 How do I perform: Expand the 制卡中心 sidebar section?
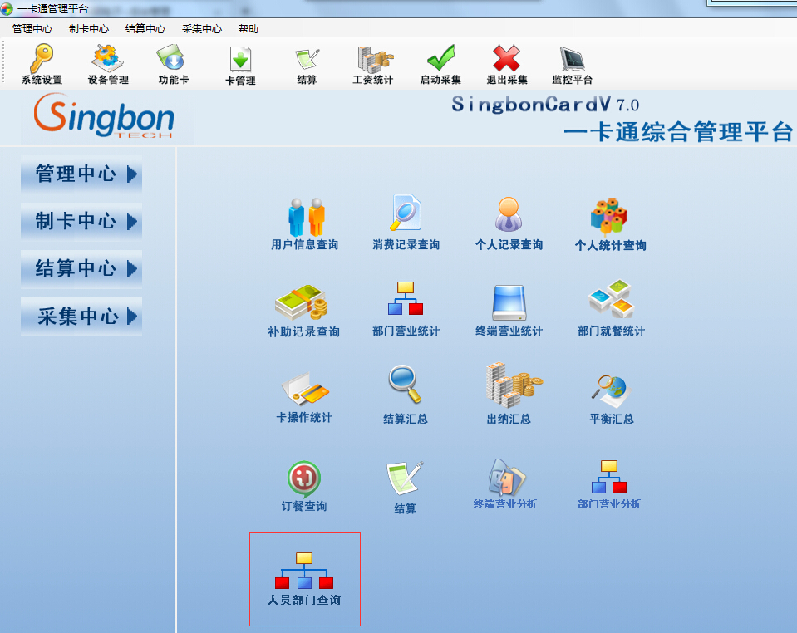(82, 222)
